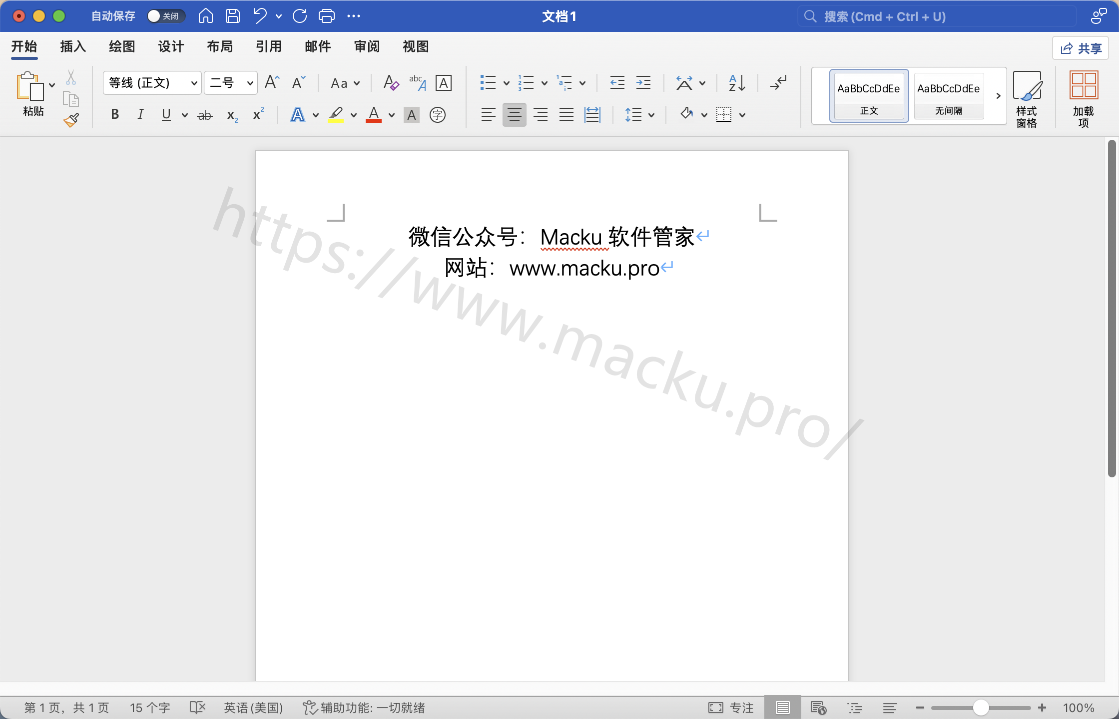Apply character shading

tap(412, 115)
